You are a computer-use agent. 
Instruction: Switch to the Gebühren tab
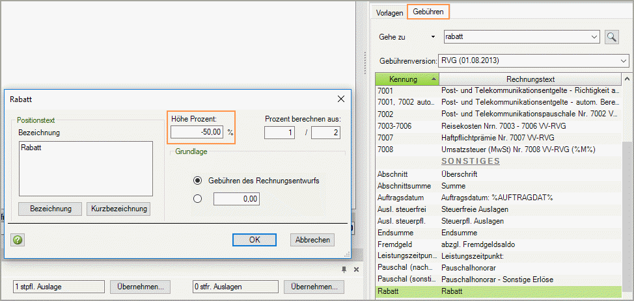(428, 12)
